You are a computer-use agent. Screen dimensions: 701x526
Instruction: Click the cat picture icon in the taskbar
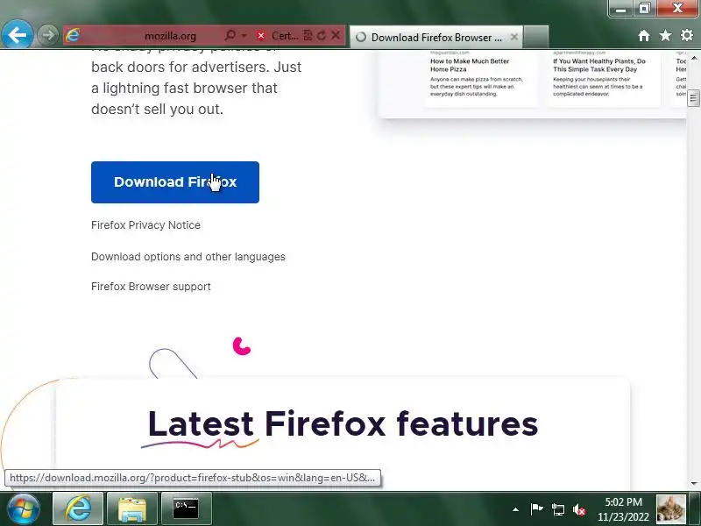(670, 508)
